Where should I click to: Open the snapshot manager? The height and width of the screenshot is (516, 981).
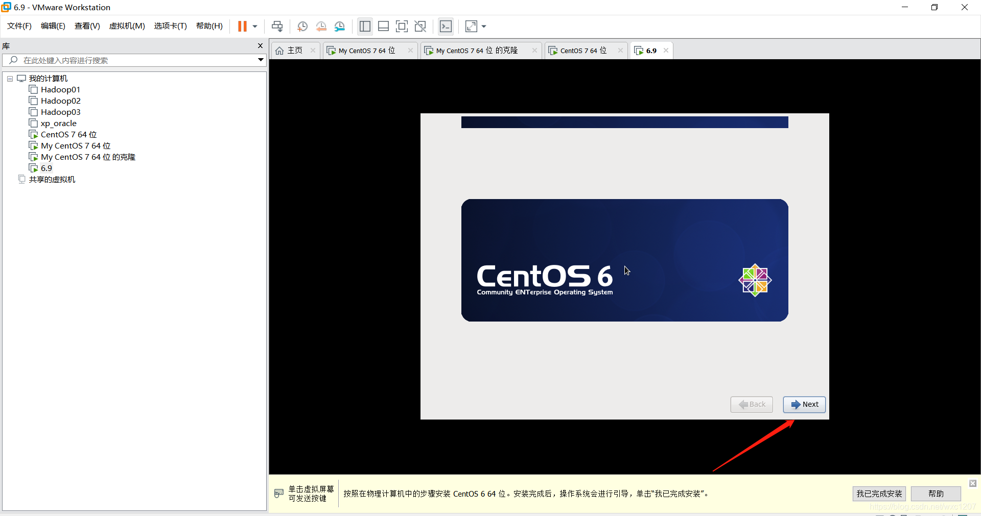[x=340, y=26]
